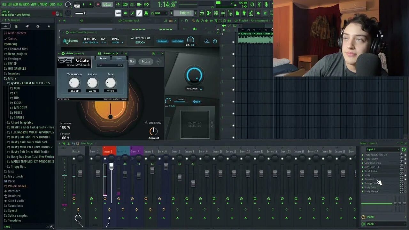
Task: Expand the Chord Templates folder
Action: (22, 122)
